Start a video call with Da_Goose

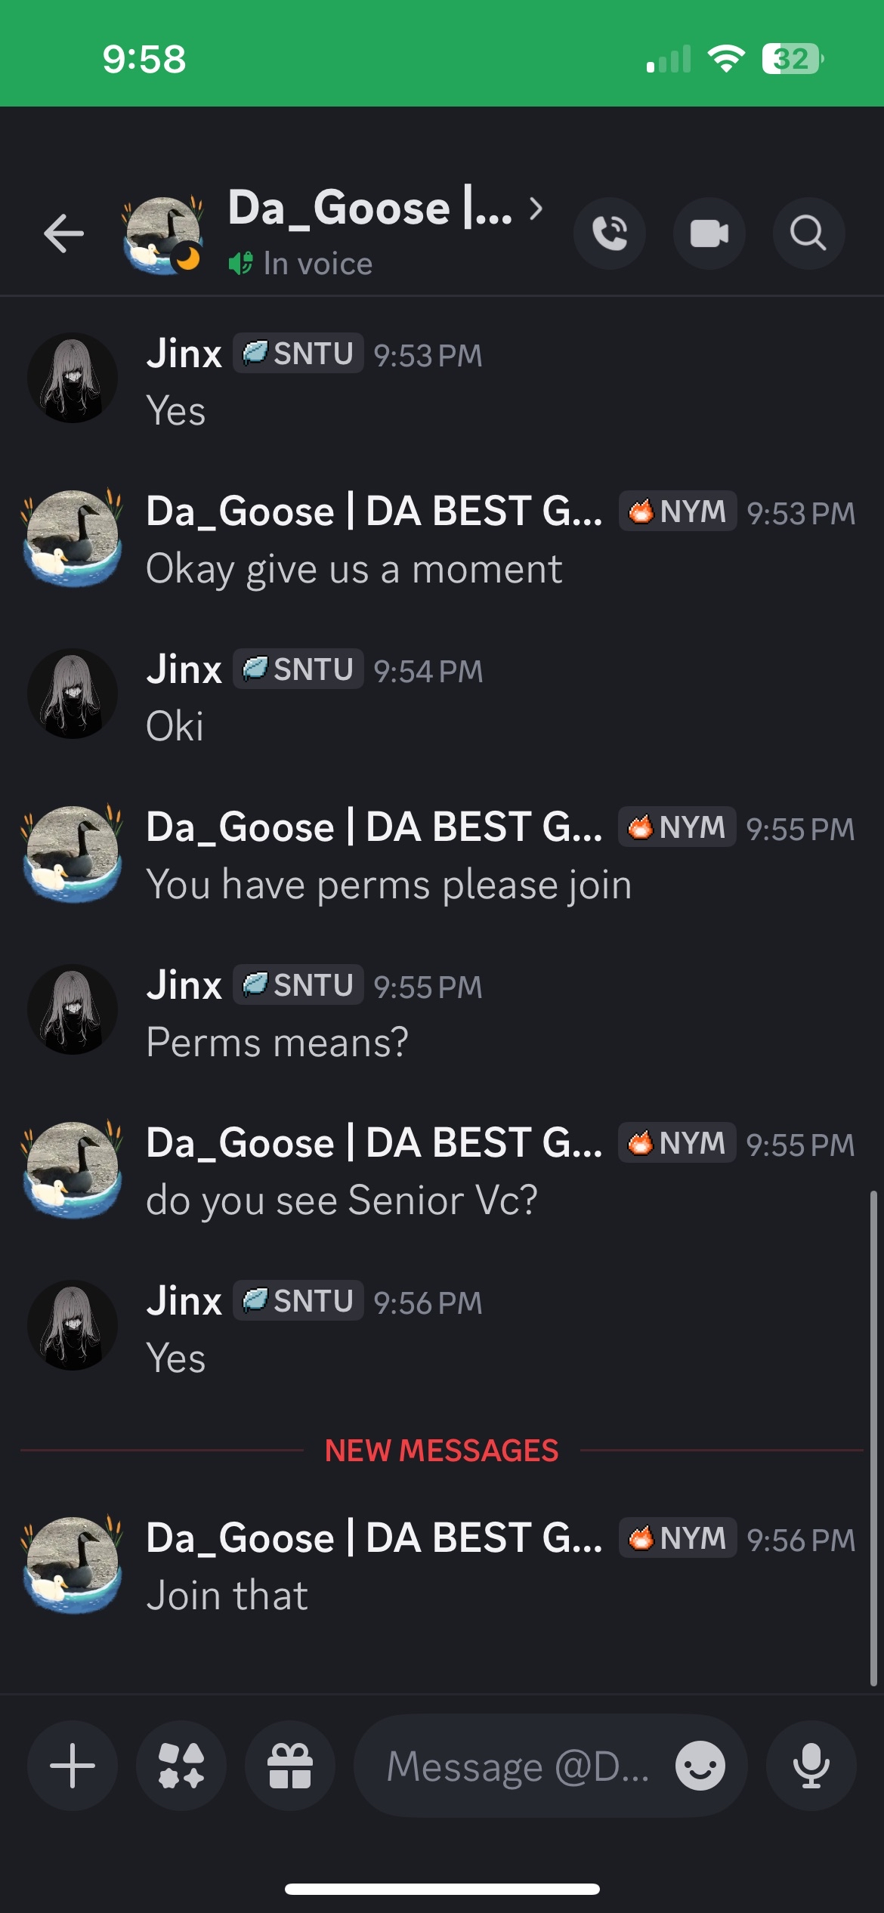(x=709, y=233)
